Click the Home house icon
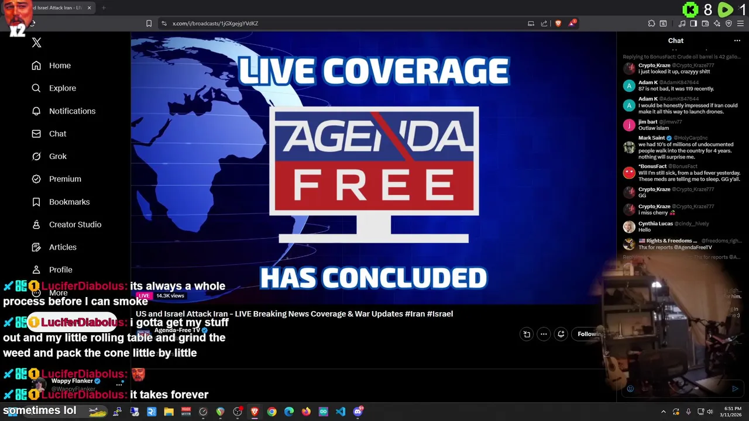Screen dimensions: 749x421 point(36,65)
